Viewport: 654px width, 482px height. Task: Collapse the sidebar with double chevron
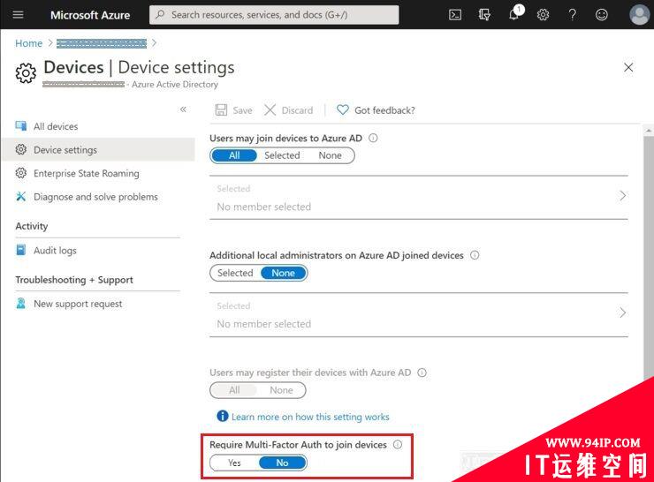tap(183, 109)
